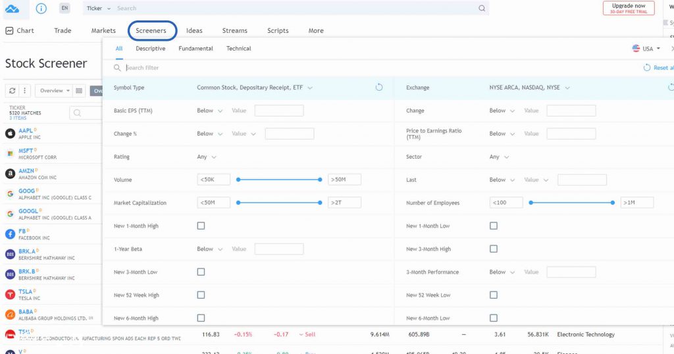Viewport: 674px width, 354px height.
Task: Click the search magnifier in top bar
Action: tap(482, 8)
